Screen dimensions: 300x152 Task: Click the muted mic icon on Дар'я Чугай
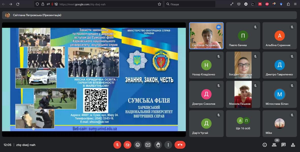[218, 115]
